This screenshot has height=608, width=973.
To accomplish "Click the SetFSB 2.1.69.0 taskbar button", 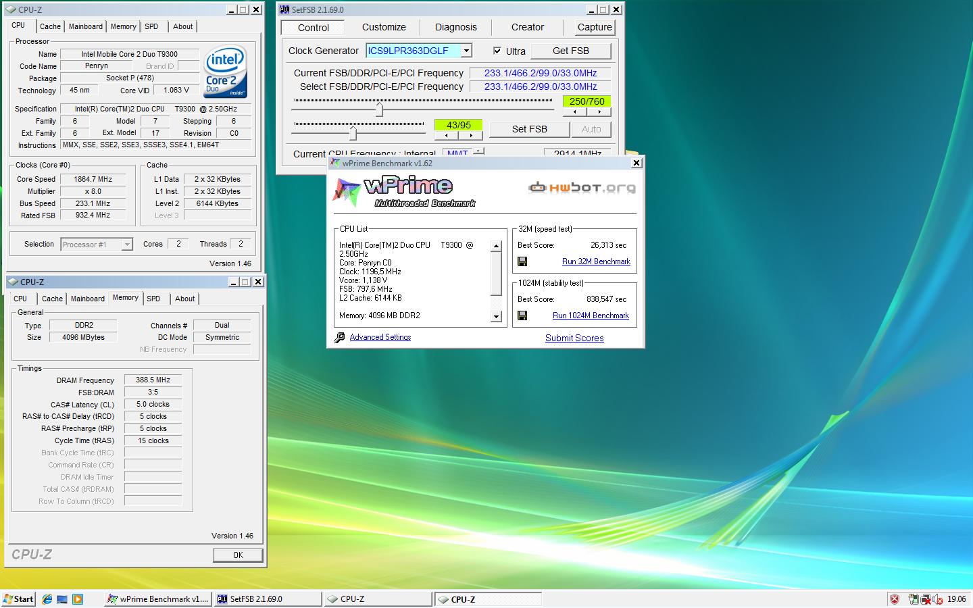I will tap(268, 599).
